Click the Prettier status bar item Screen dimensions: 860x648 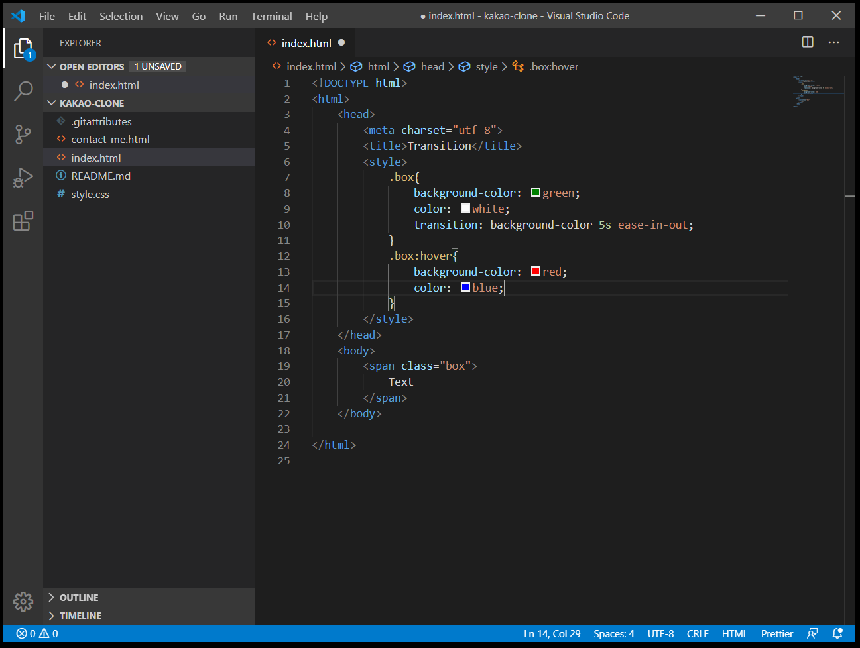pos(776,634)
